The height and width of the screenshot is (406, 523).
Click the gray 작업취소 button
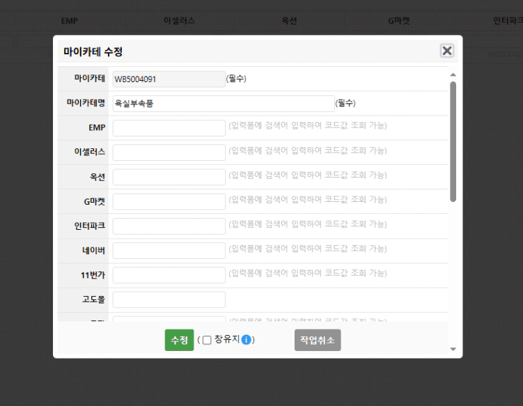click(x=318, y=340)
